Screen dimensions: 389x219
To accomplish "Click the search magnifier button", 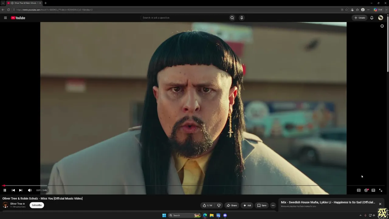I will 232,18.
